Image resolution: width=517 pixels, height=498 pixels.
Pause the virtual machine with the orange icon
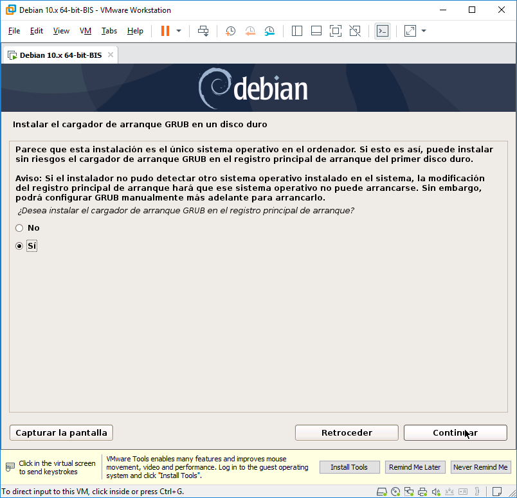pyautogui.click(x=165, y=31)
